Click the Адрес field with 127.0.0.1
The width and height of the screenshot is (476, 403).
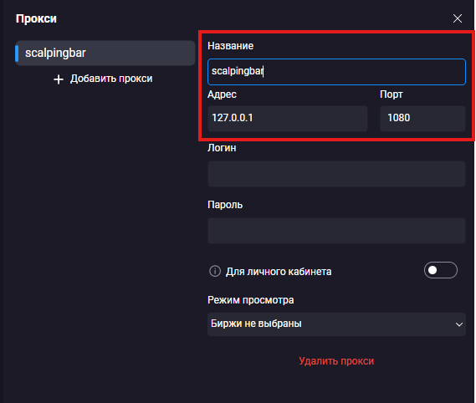[288, 119]
